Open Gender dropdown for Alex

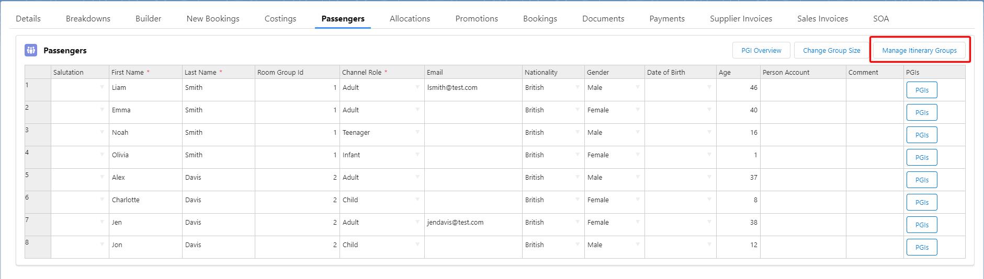638,177
